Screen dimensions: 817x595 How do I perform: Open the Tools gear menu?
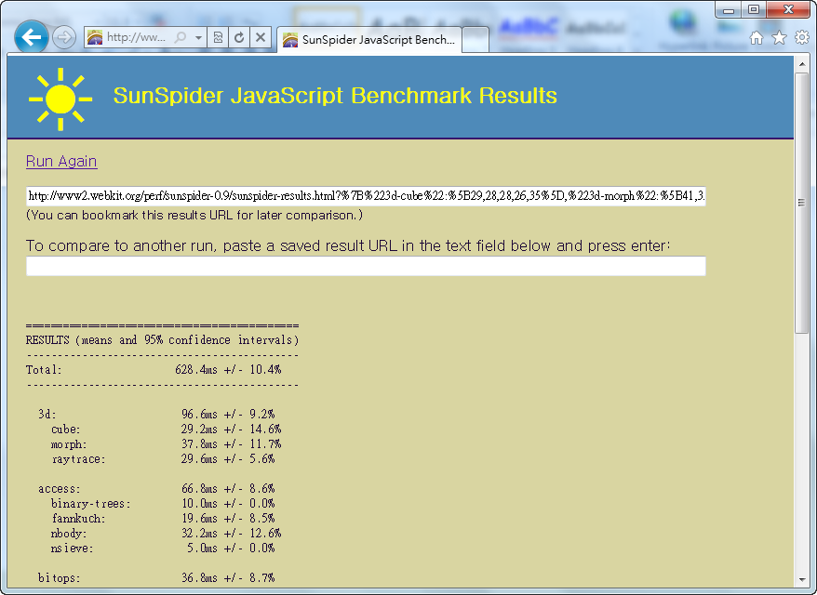tap(802, 37)
